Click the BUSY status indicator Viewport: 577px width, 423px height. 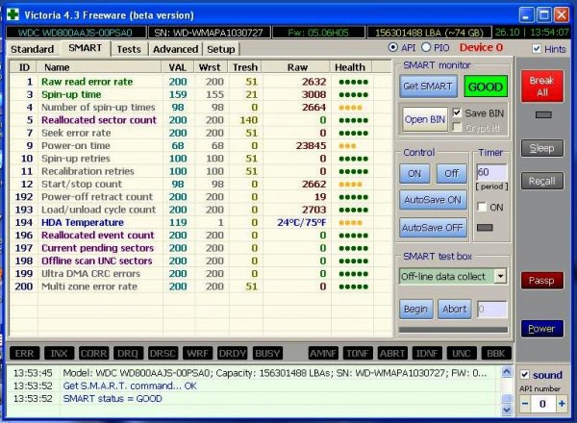point(267,354)
